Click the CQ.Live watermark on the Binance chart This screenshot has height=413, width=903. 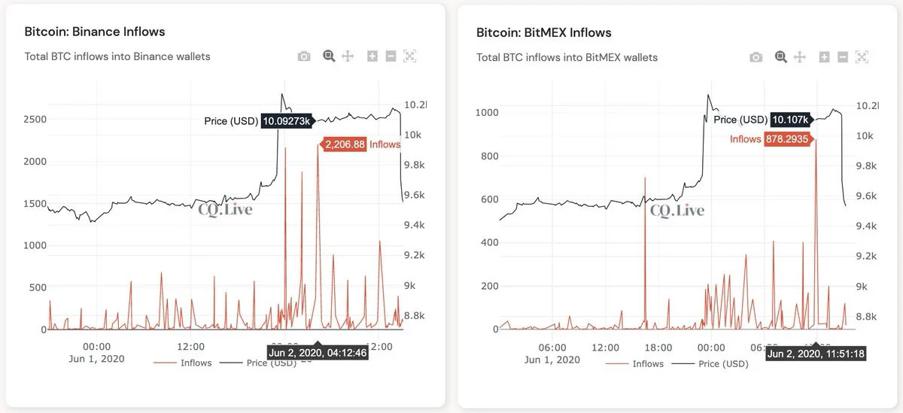[x=225, y=210]
